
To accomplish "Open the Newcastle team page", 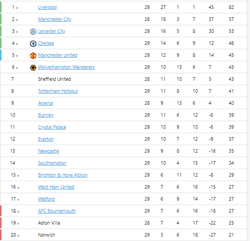I will tap(49, 151).
